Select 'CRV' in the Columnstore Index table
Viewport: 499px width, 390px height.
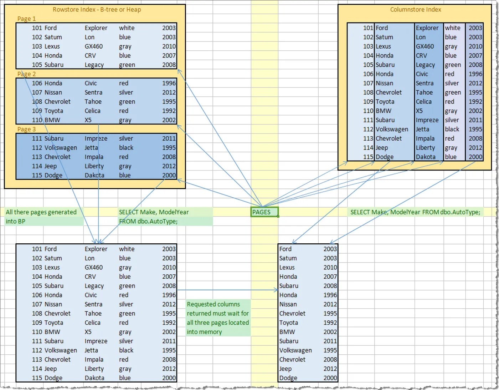(x=421, y=56)
